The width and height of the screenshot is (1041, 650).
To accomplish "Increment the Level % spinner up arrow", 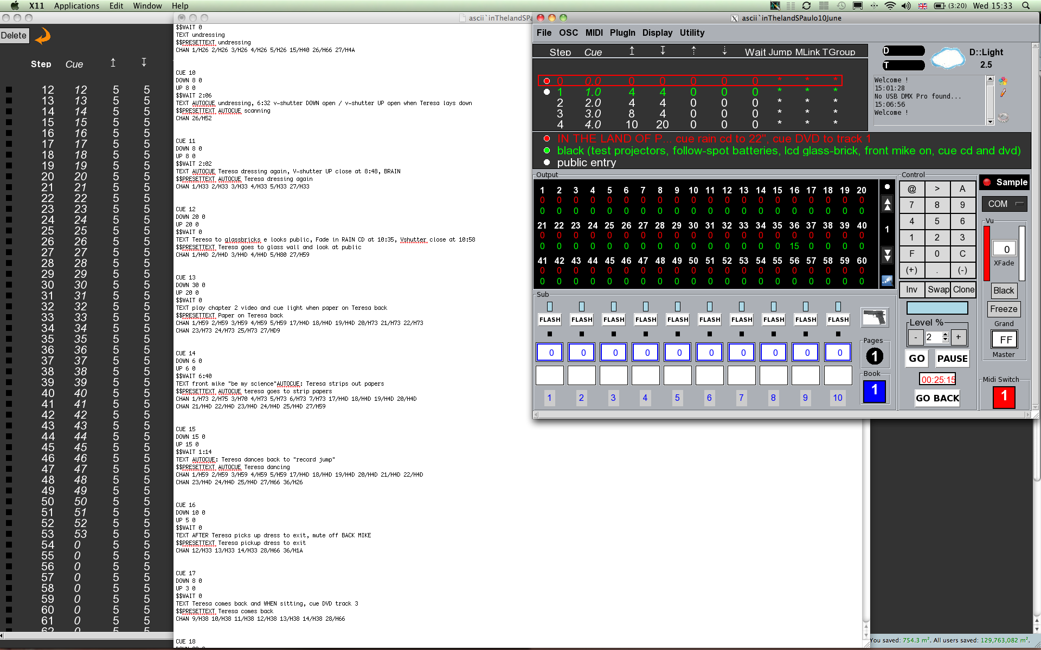I will [x=946, y=334].
